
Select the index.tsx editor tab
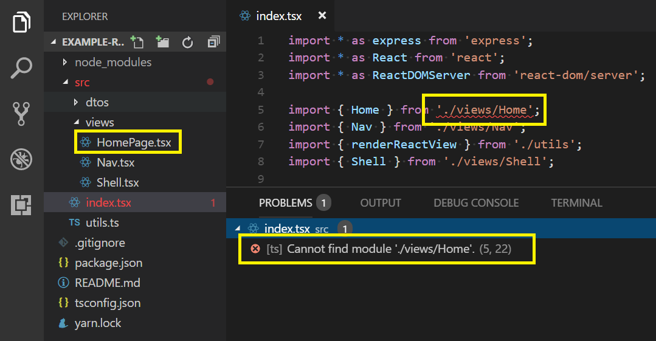(x=280, y=16)
